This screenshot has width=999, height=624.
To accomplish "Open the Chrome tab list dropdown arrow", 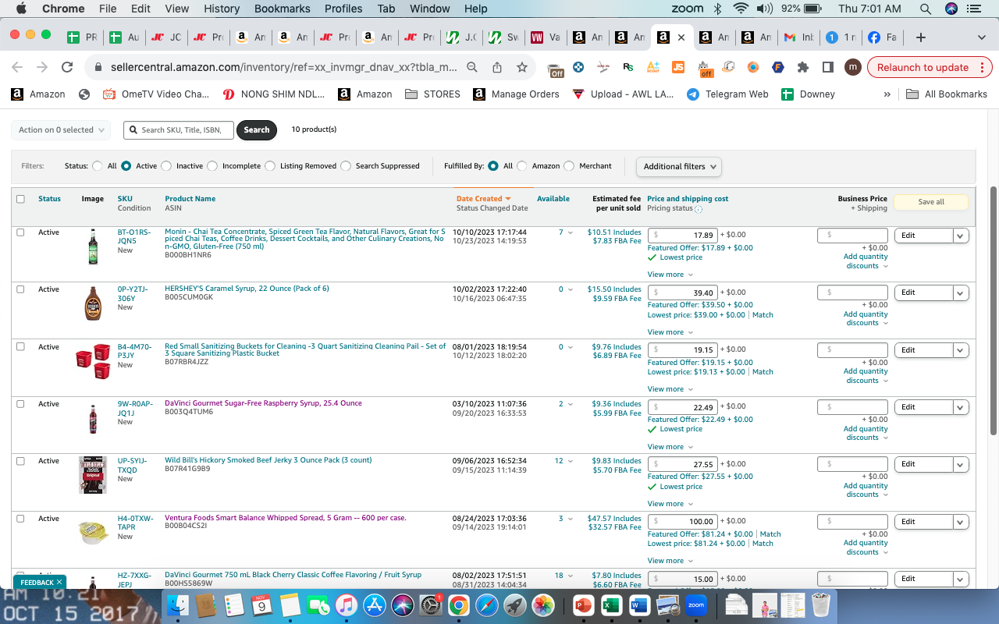I will point(981,37).
